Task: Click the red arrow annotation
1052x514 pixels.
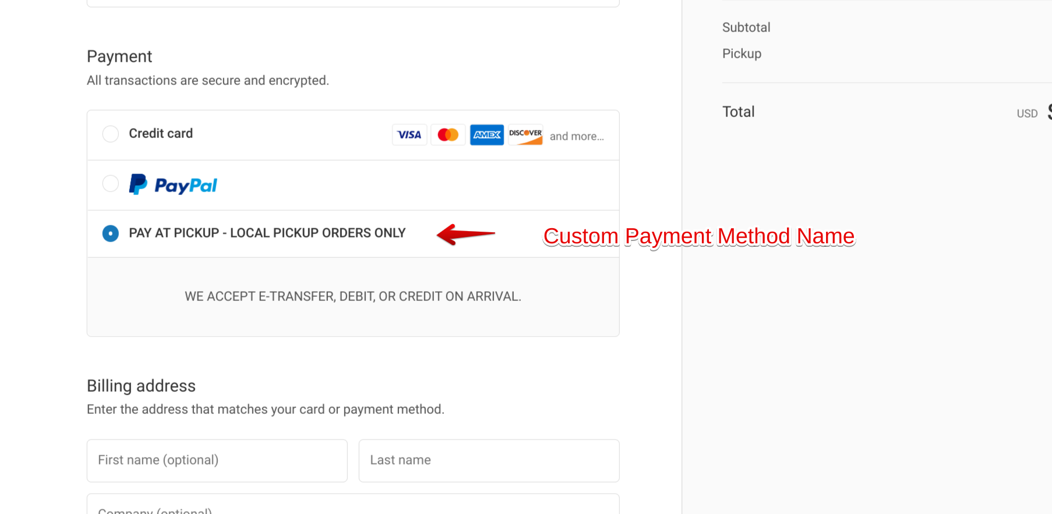Action: coord(466,235)
